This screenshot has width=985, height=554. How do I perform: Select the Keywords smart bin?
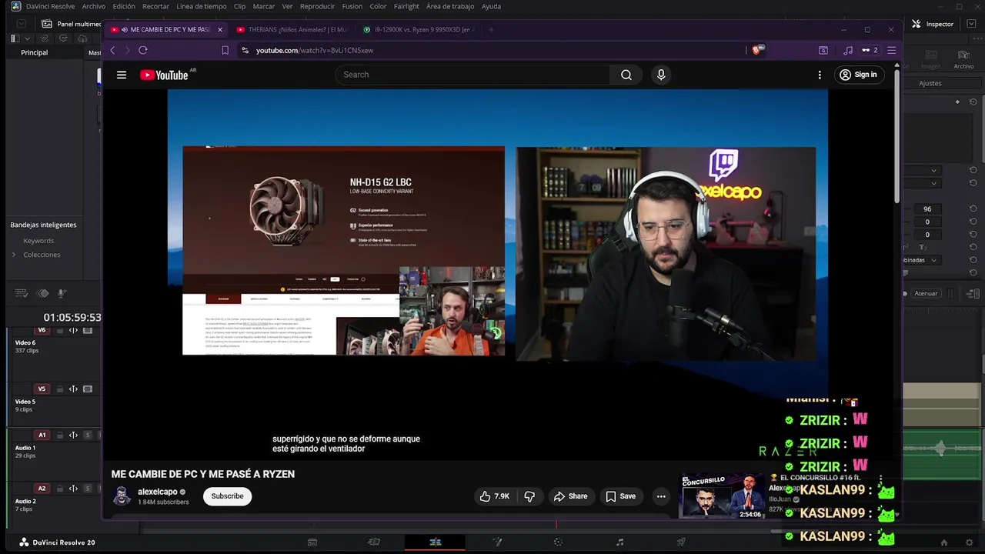point(38,241)
